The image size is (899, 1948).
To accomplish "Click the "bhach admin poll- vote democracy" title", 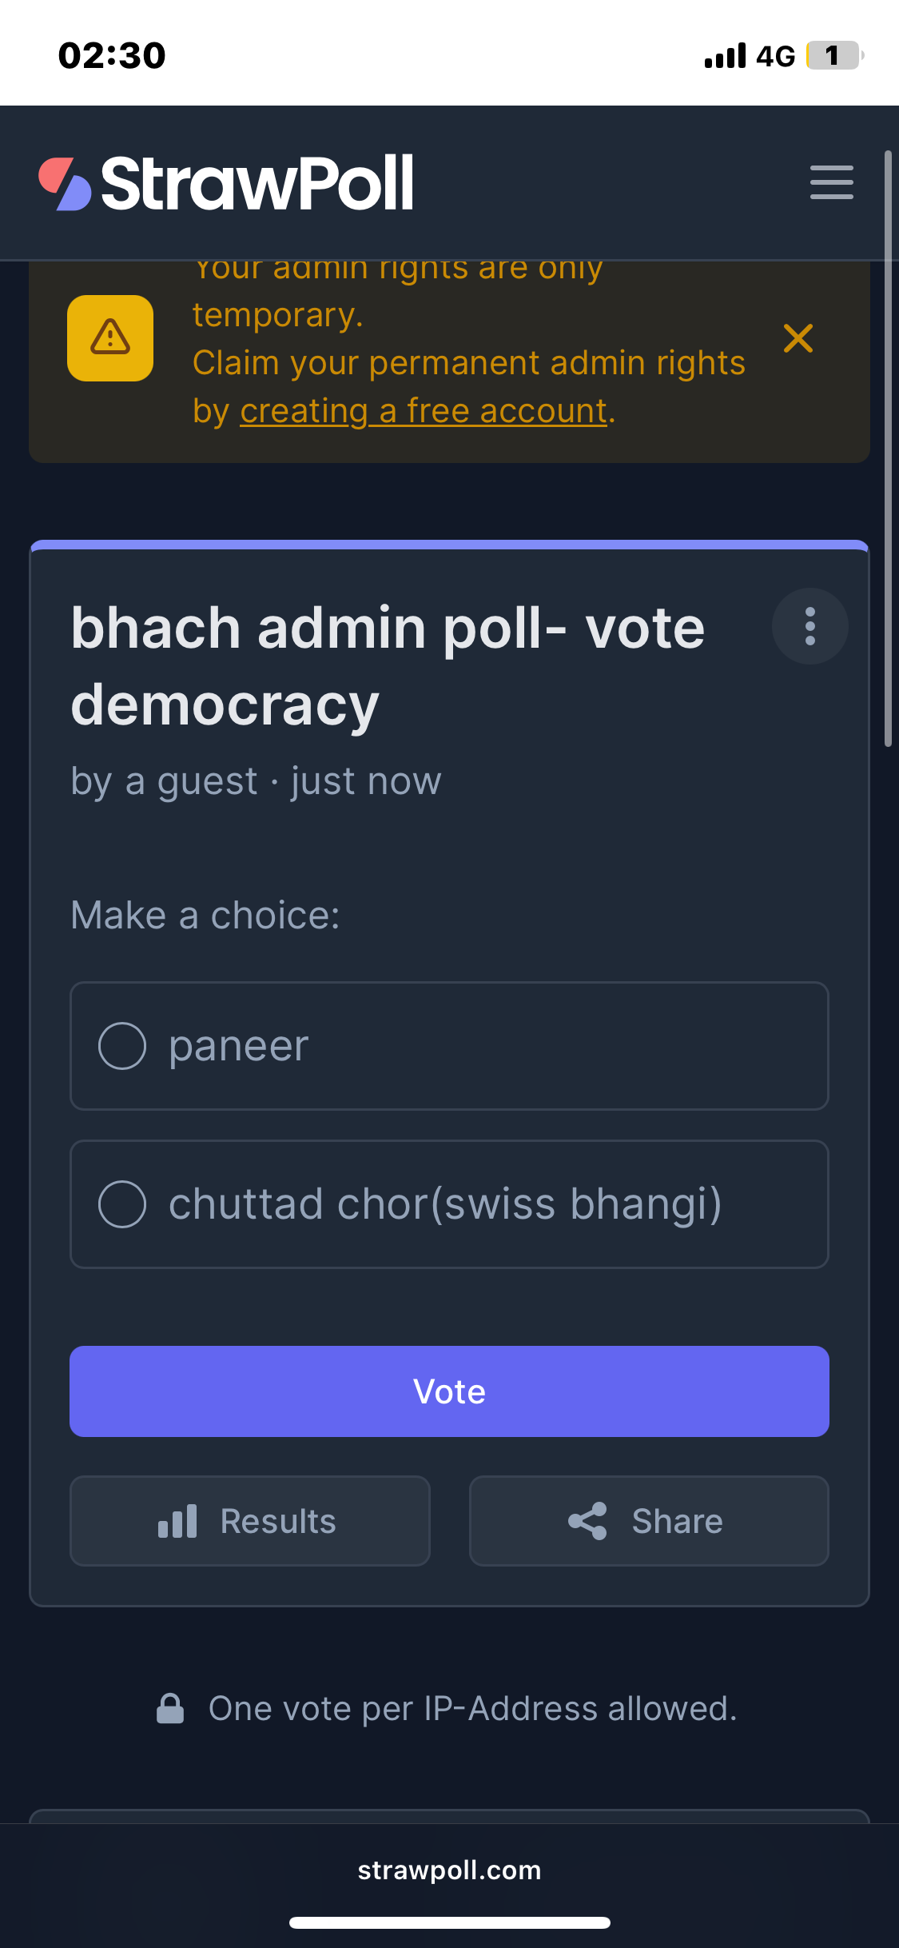I will click(388, 665).
